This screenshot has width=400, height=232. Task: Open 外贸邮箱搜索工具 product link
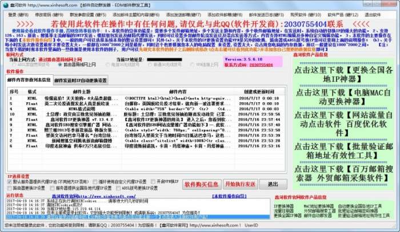(319, 211)
